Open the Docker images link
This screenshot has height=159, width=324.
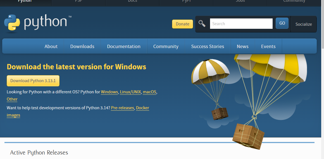point(142,108)
